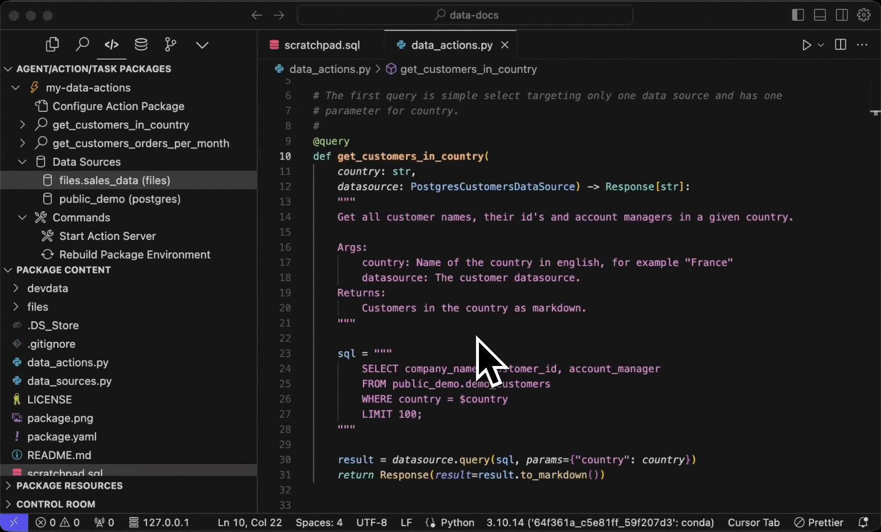Expand get_customers_orders_per_month query item
Screen dimensions: 881x532
22,143
